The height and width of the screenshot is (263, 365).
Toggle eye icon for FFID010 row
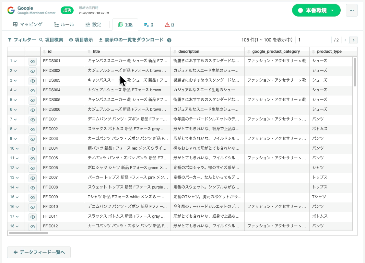[33, 207]
